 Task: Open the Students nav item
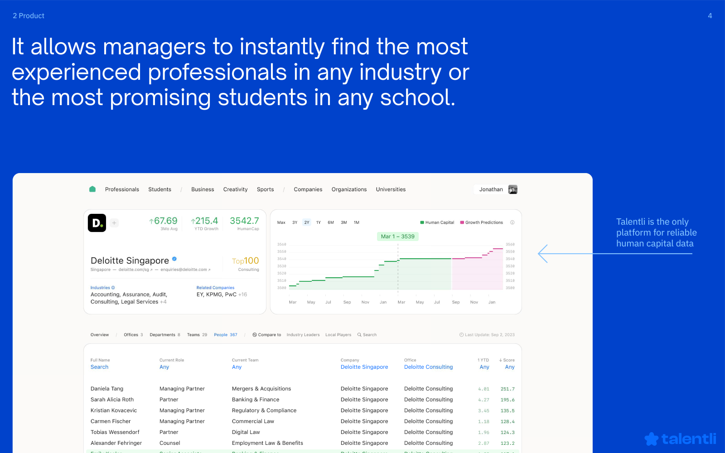tap(160, 189)
